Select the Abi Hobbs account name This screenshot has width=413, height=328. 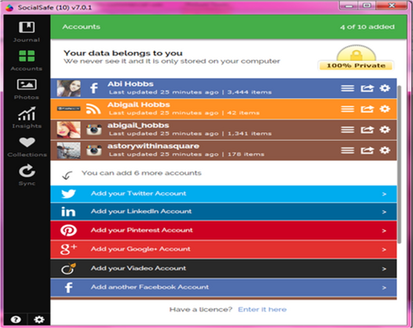pyautogui.click(x=130, y=84)
